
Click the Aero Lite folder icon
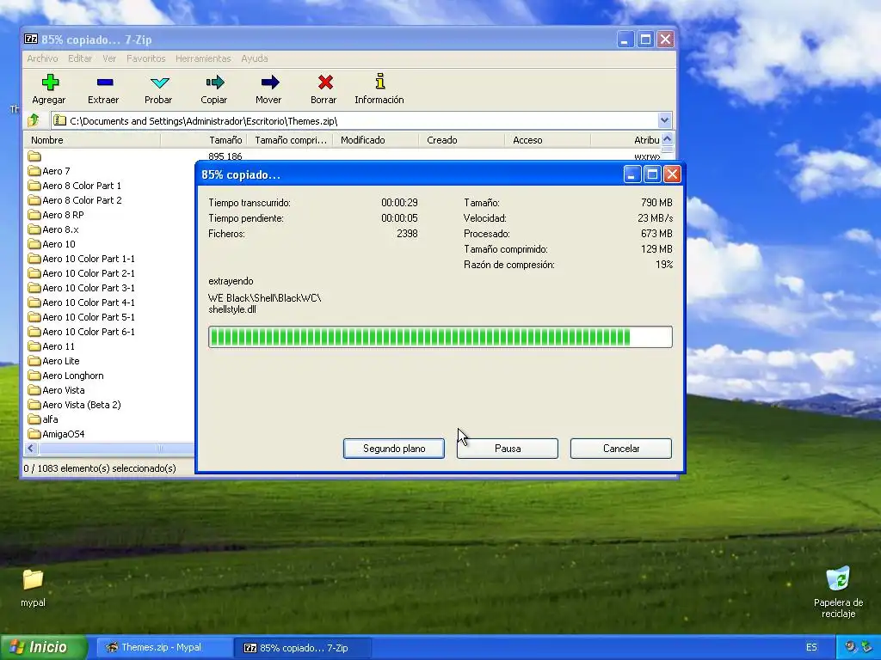(34, 361)
